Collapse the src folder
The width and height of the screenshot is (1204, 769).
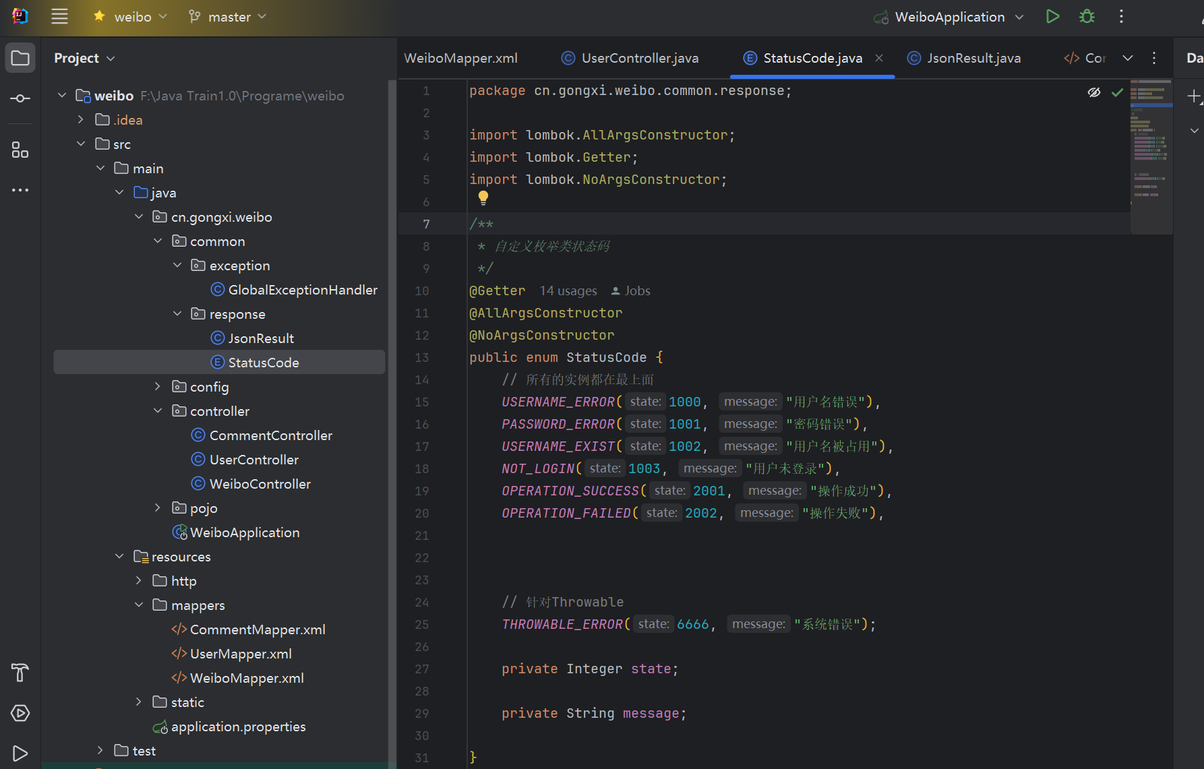coord(81,144)
